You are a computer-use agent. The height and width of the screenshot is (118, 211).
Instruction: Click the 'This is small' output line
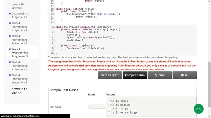[118, 101]
